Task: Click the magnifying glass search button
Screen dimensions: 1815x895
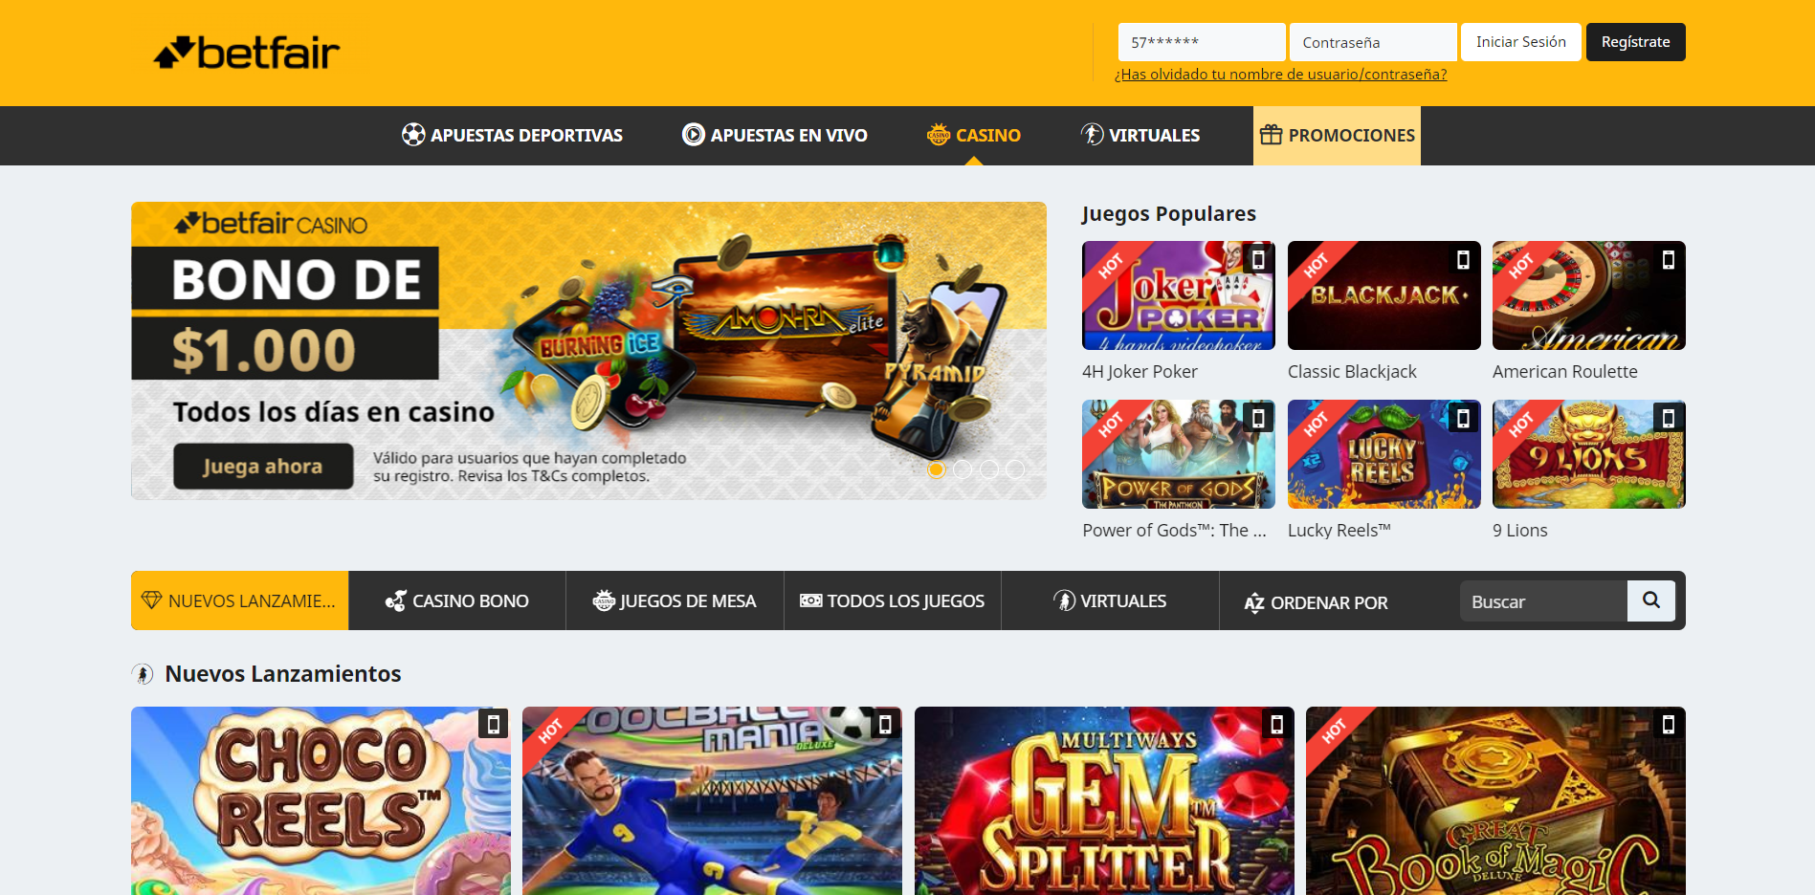Action: (x=1651, y=600)
